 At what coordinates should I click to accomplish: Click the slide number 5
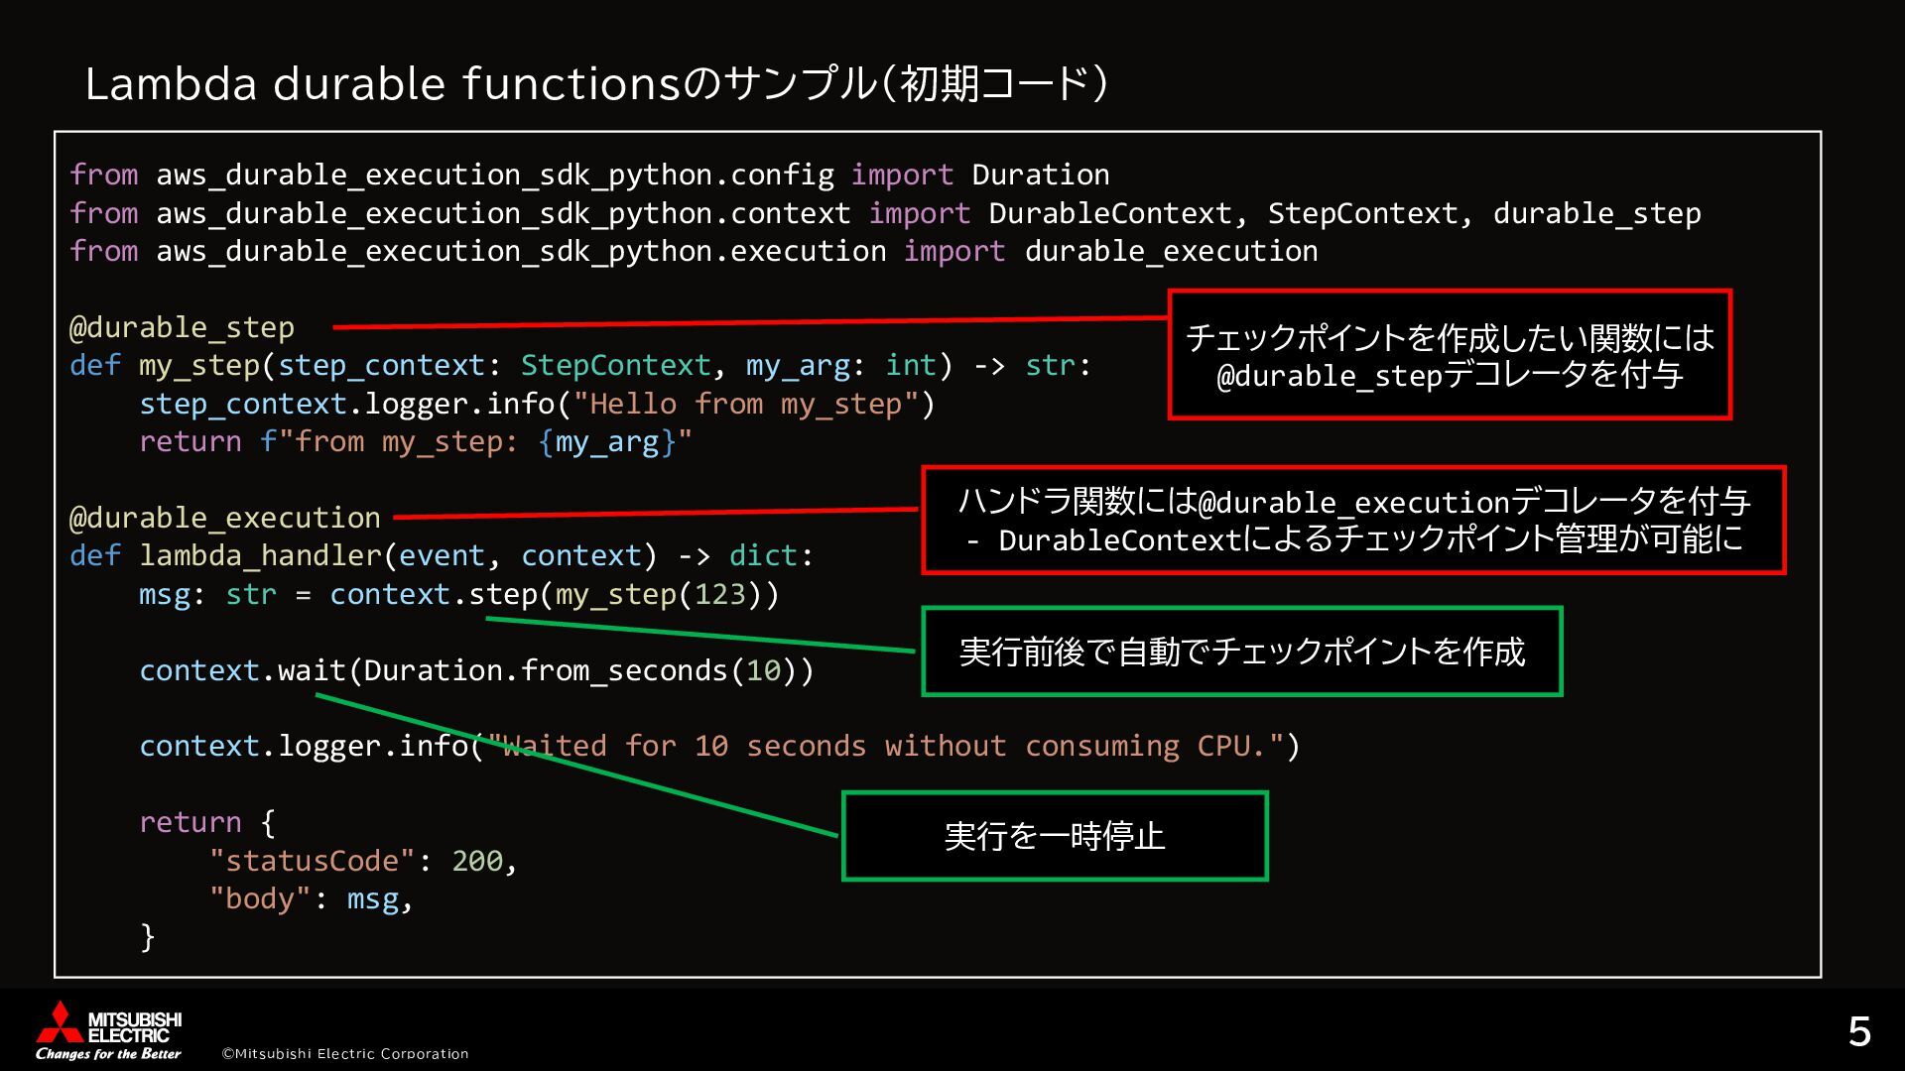click(x=1858, y=1032)
